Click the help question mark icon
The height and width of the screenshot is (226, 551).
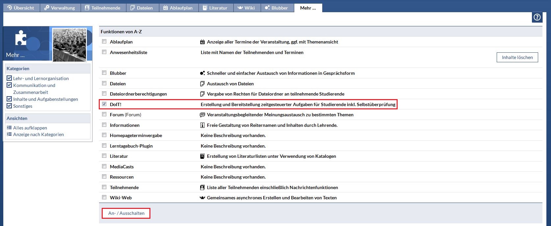click(537, 17)
